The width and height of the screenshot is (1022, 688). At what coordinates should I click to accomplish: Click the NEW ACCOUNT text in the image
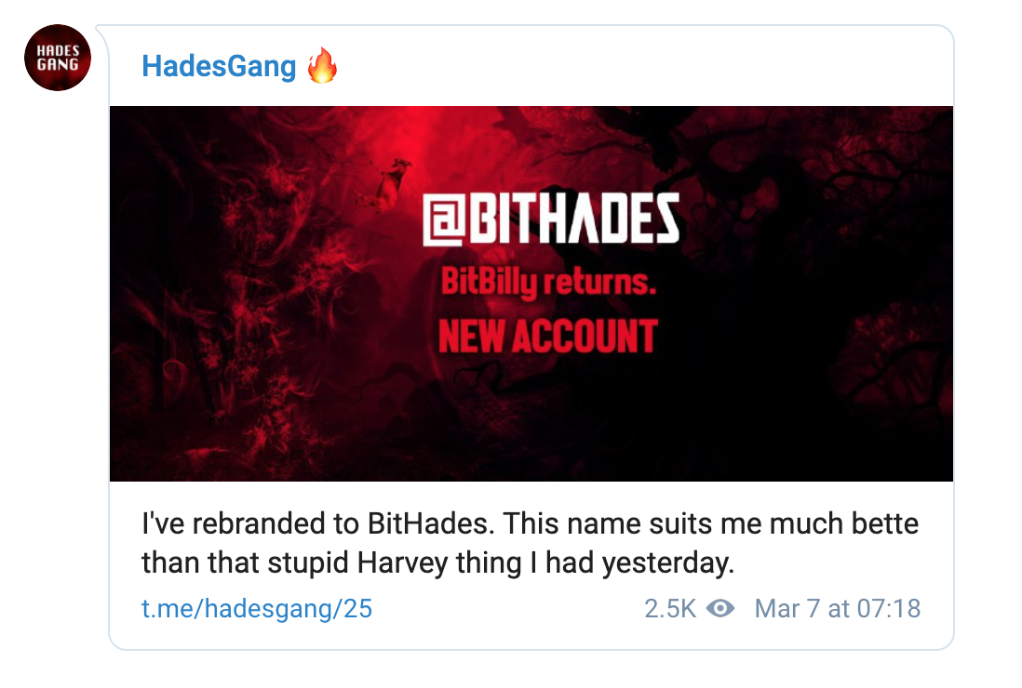click(x=551, y=335)
